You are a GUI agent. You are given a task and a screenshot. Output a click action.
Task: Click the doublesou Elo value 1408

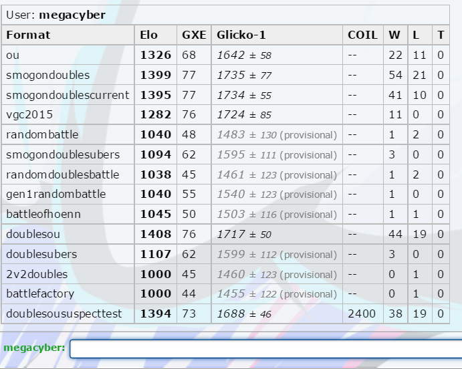pyautogui.click(x=155, y=235)
